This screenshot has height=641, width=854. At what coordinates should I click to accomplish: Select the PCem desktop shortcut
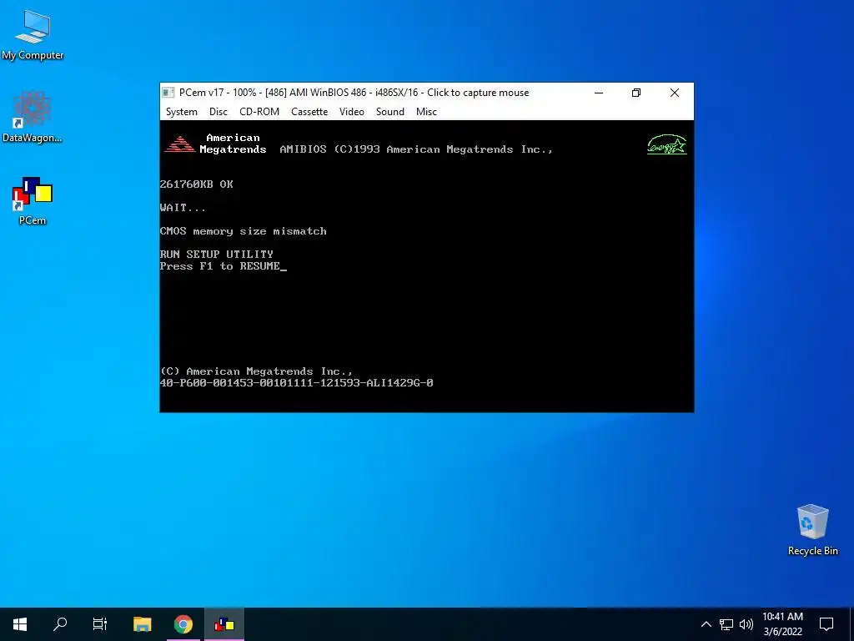click(33, 200)
